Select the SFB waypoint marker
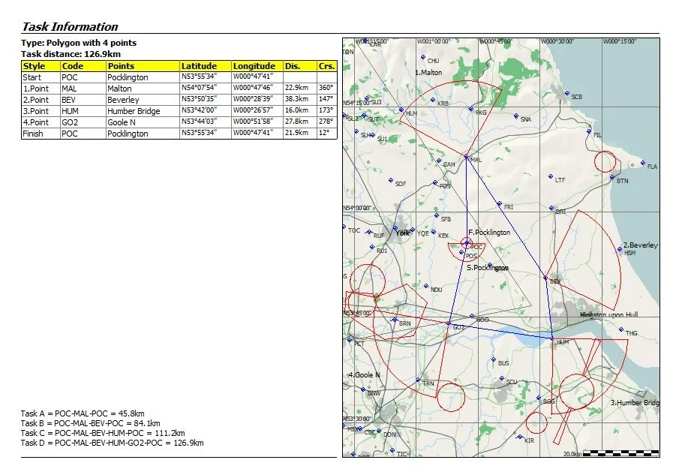The image size is (673, 469). (x=437, y=215)
